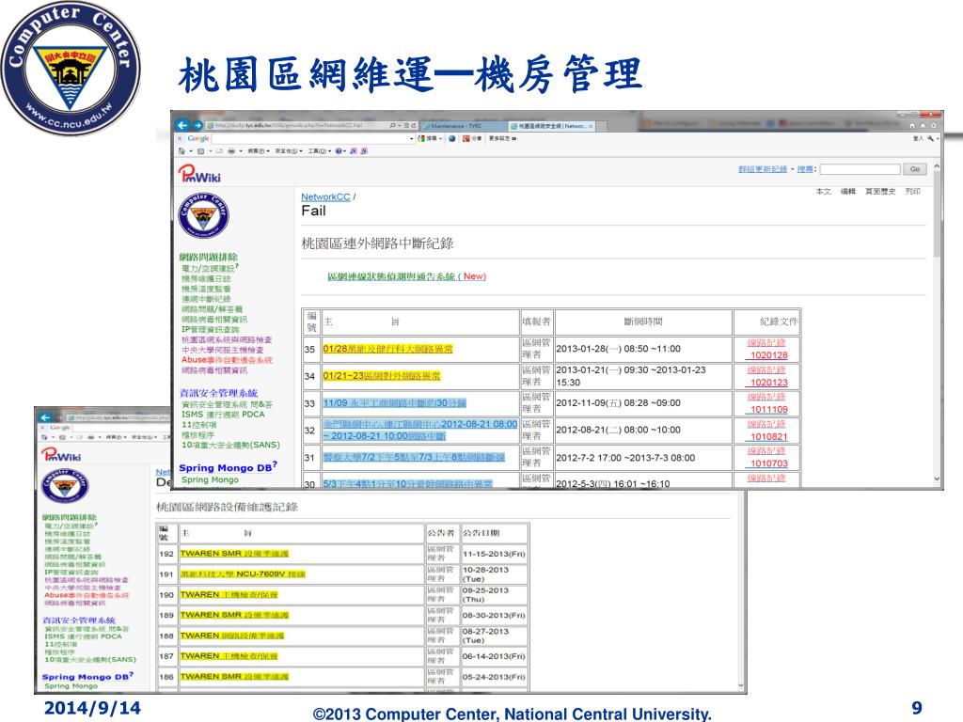This screenshot has height=722, width=963.
Task: Open maintenance entry 187 TWAREN link
Action: 229,655
